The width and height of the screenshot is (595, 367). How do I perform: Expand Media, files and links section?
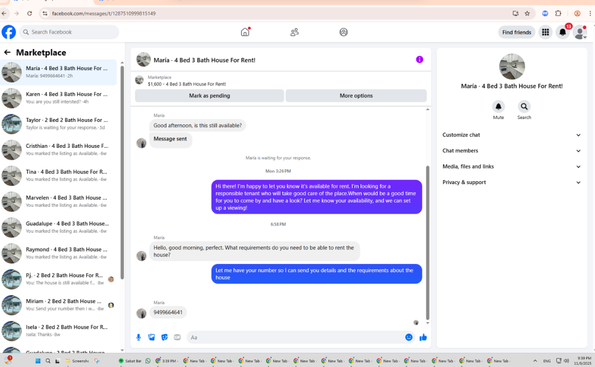[512, 166]
